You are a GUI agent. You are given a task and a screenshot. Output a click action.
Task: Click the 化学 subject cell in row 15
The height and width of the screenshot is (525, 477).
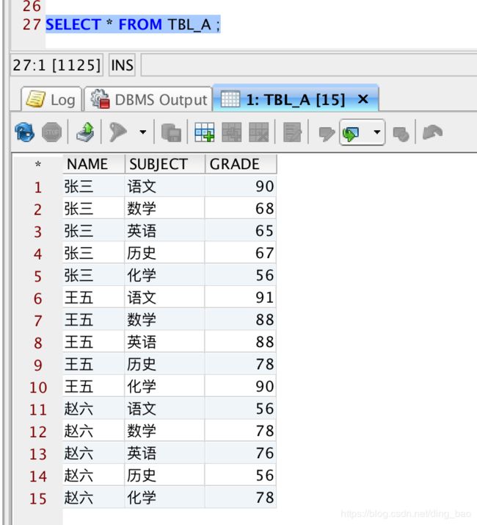[x=165, y=498]
